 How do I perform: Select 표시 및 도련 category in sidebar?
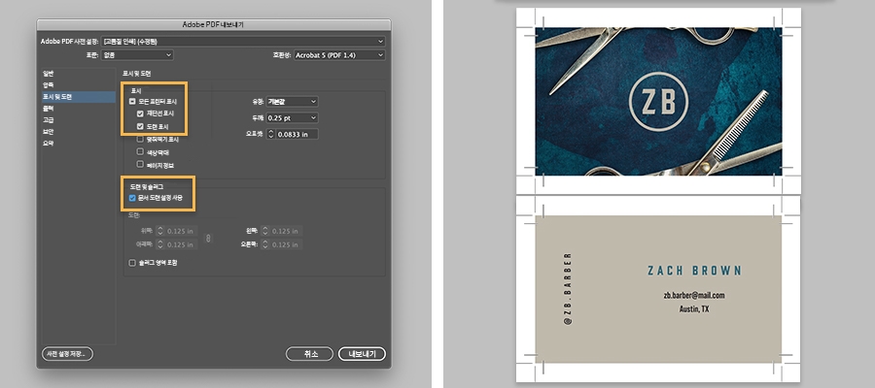click(79, 97)
